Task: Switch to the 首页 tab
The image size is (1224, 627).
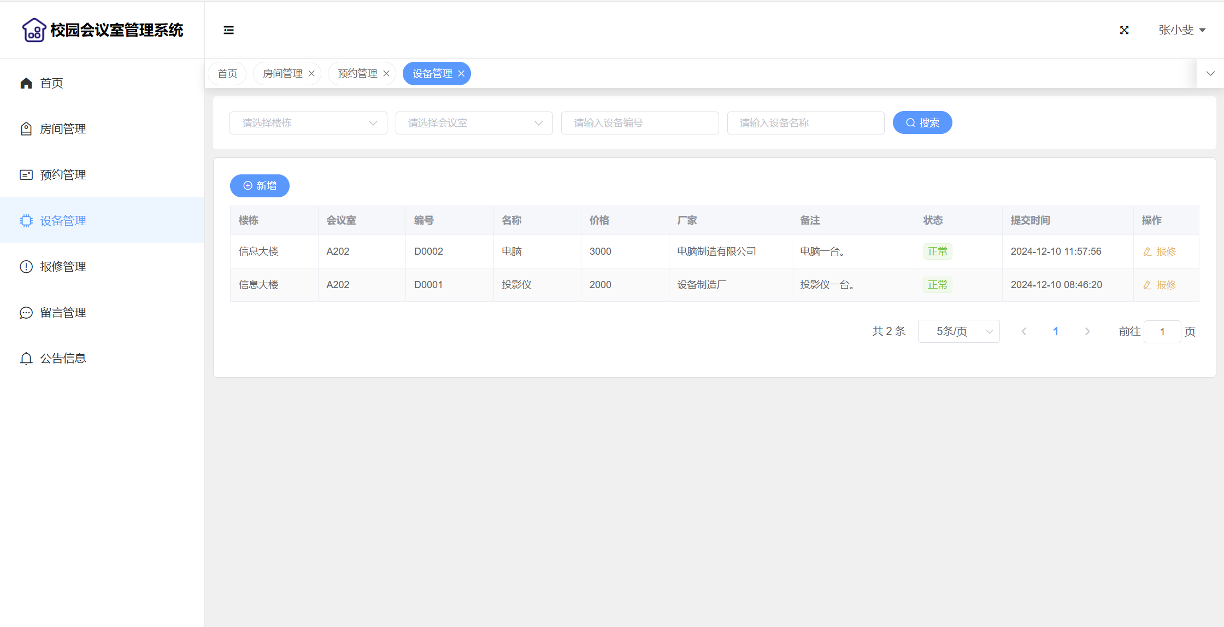Action: click(x=227, y=74)
